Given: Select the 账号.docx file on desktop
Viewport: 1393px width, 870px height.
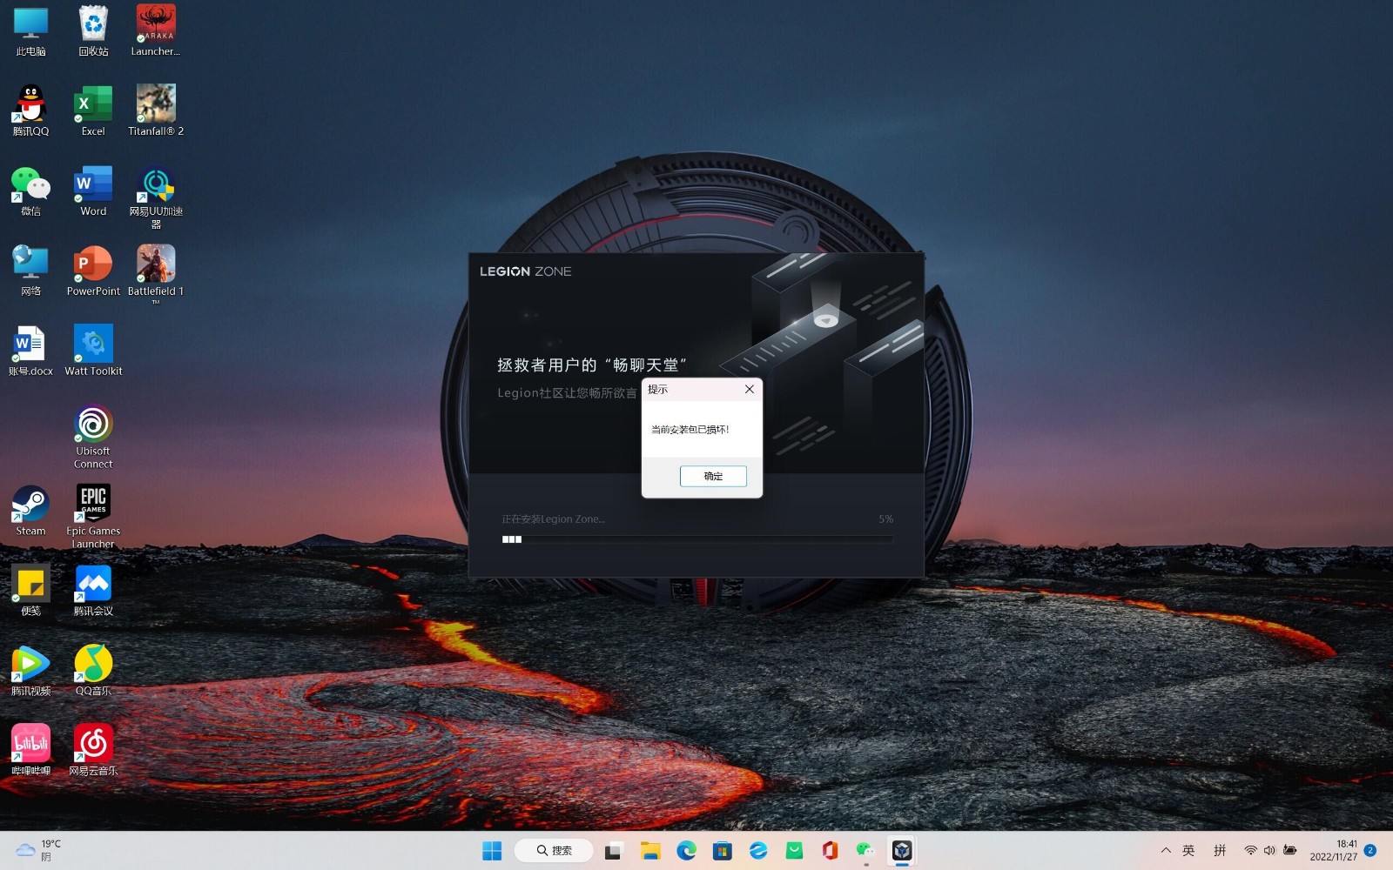Looking at the screenshot, I should tap(30, 351).
